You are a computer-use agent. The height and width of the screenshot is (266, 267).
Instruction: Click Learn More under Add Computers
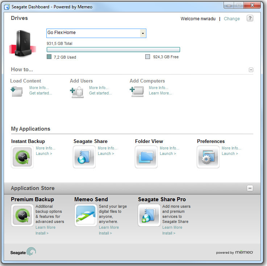pyautogui.click(x=160, y=93)
